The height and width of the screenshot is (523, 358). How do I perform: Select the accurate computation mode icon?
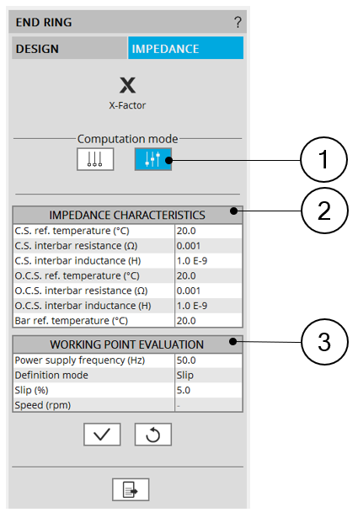coord(153,159)
